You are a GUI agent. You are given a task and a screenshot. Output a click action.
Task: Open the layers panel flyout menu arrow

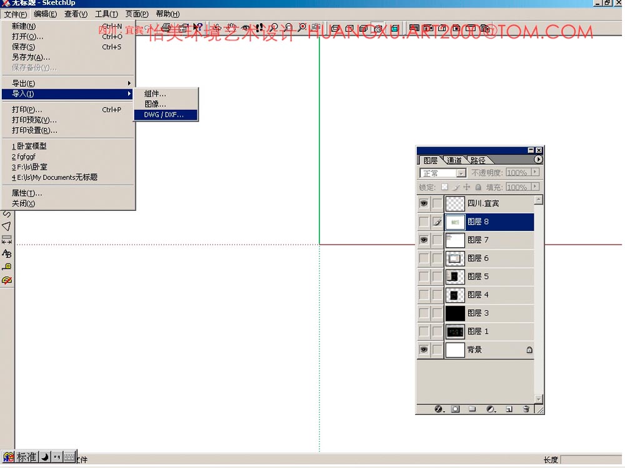pyautogui.click(x=538, y=159)
